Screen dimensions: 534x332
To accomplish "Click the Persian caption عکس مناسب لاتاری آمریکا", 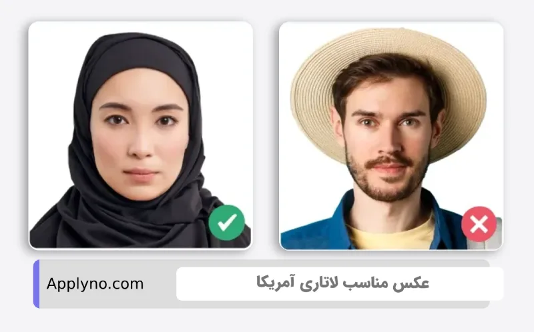I will [x=342, y=283].
